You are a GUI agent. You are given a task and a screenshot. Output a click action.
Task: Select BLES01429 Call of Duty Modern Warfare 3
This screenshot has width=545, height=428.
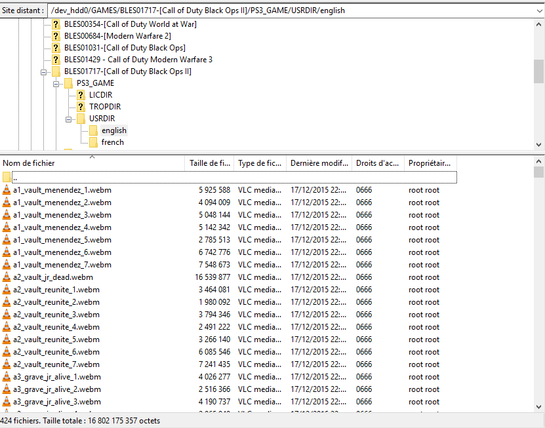click(138, 60)
